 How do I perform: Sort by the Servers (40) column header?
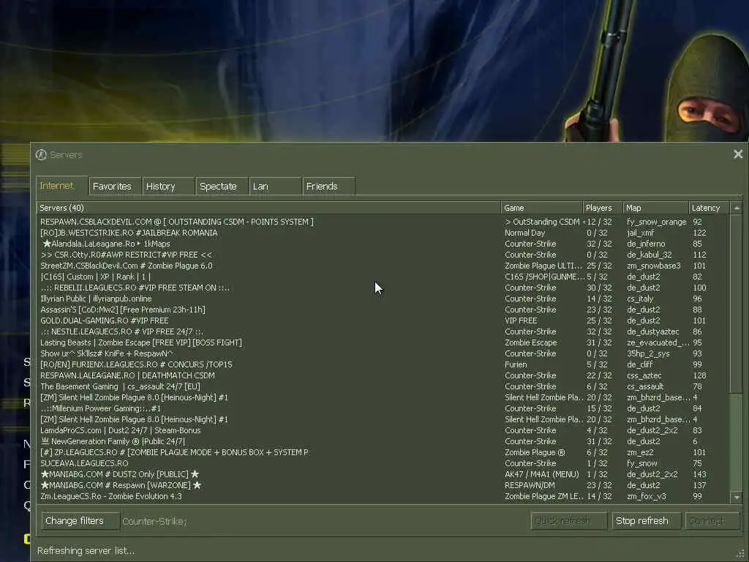[269, 208]
